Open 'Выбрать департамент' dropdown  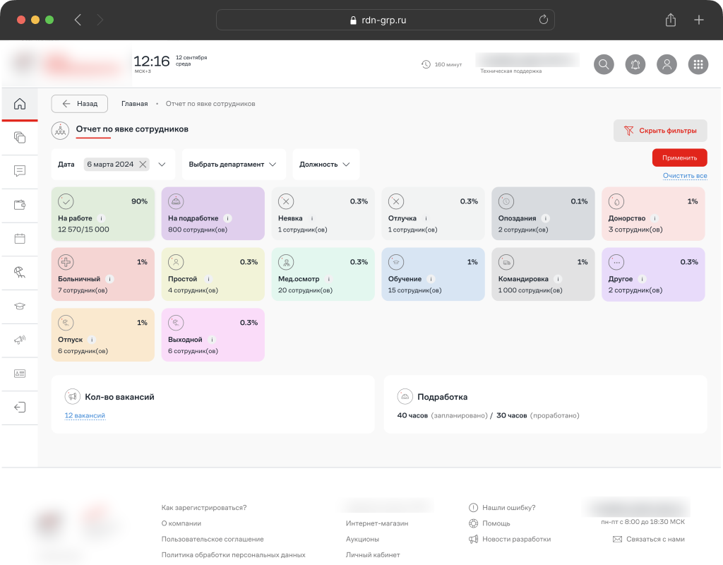coord(233,165)
